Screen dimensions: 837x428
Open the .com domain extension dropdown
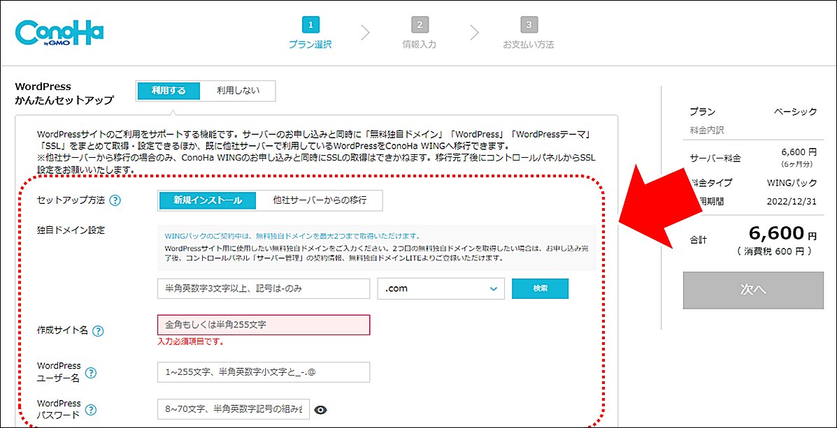click(441, 288)
